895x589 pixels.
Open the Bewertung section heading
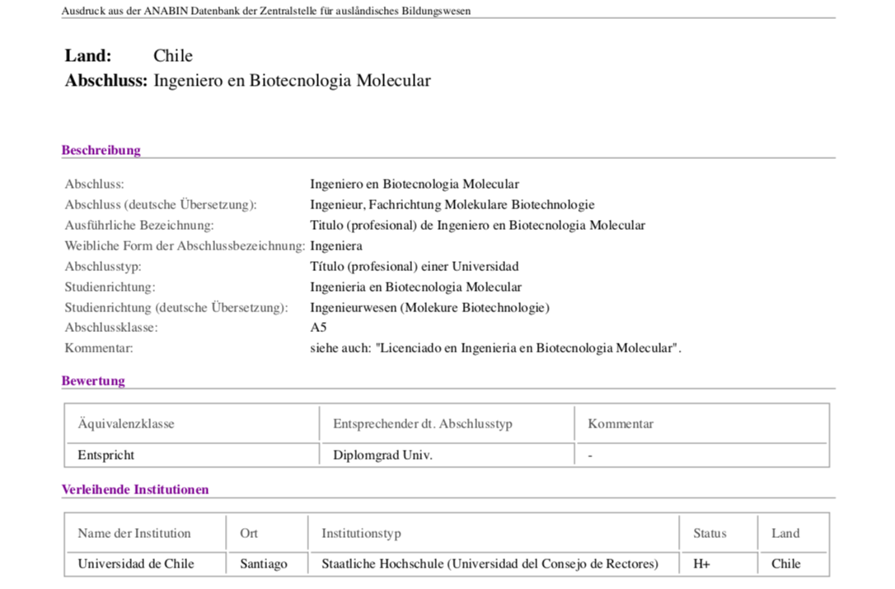coord(92,381)
